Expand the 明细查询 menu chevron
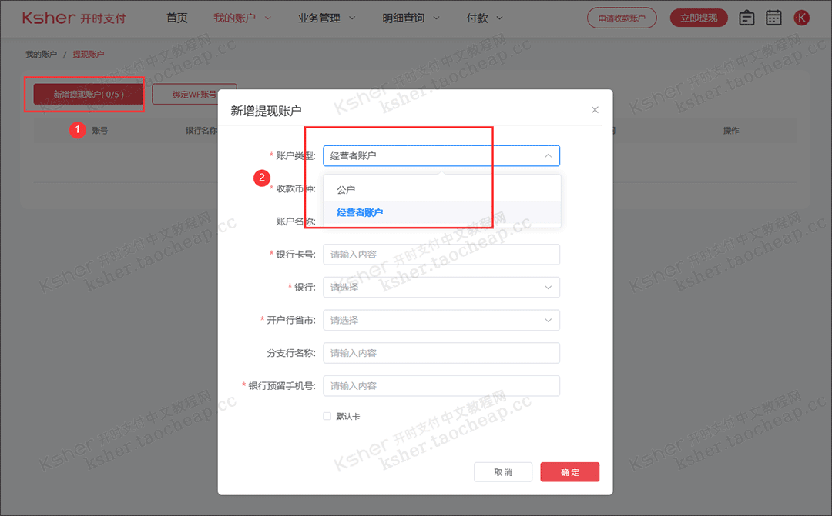This screenshot has width=832, height=516. click(x=436, y=18)
